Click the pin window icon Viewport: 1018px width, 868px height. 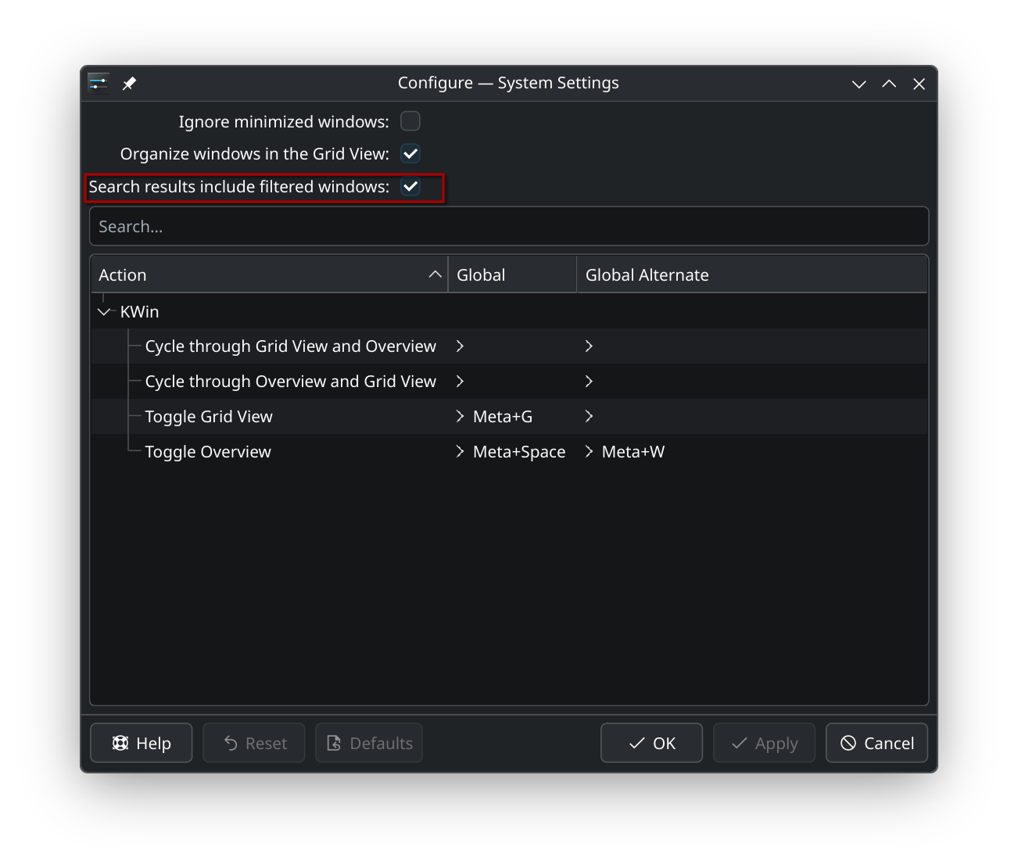[130, 83]
